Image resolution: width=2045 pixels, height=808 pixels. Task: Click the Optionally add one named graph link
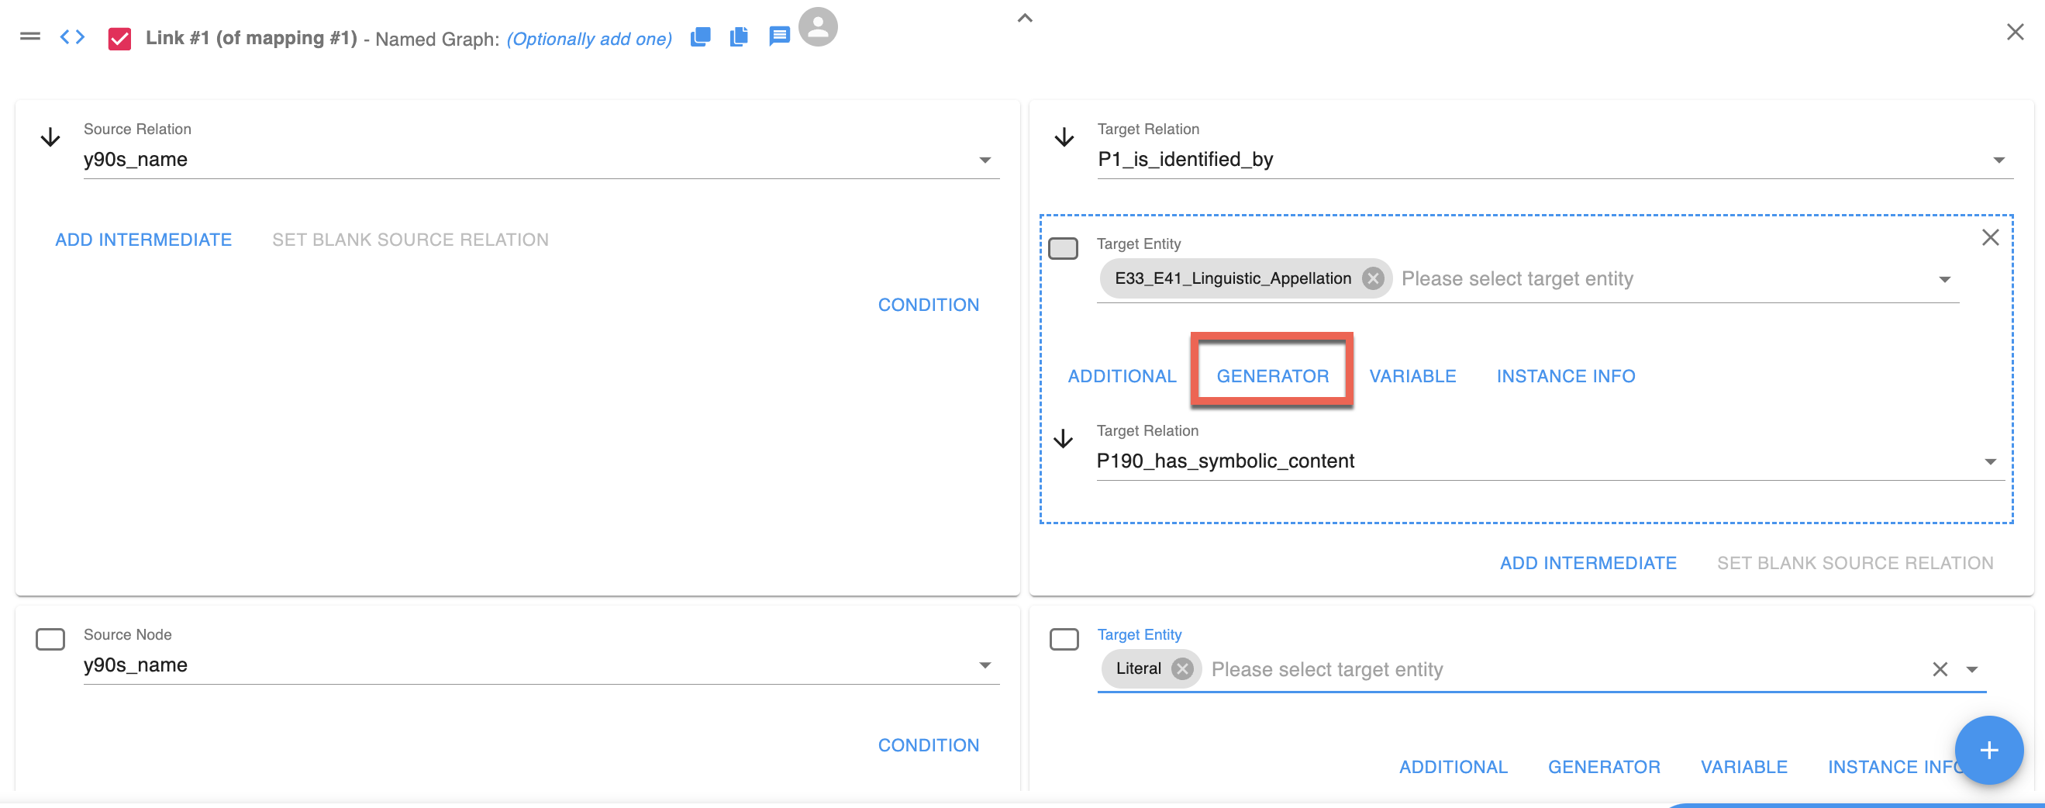click(589, 39)
